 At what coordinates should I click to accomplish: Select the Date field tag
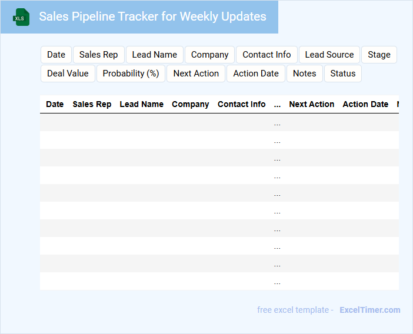click(x=56, y=55)
